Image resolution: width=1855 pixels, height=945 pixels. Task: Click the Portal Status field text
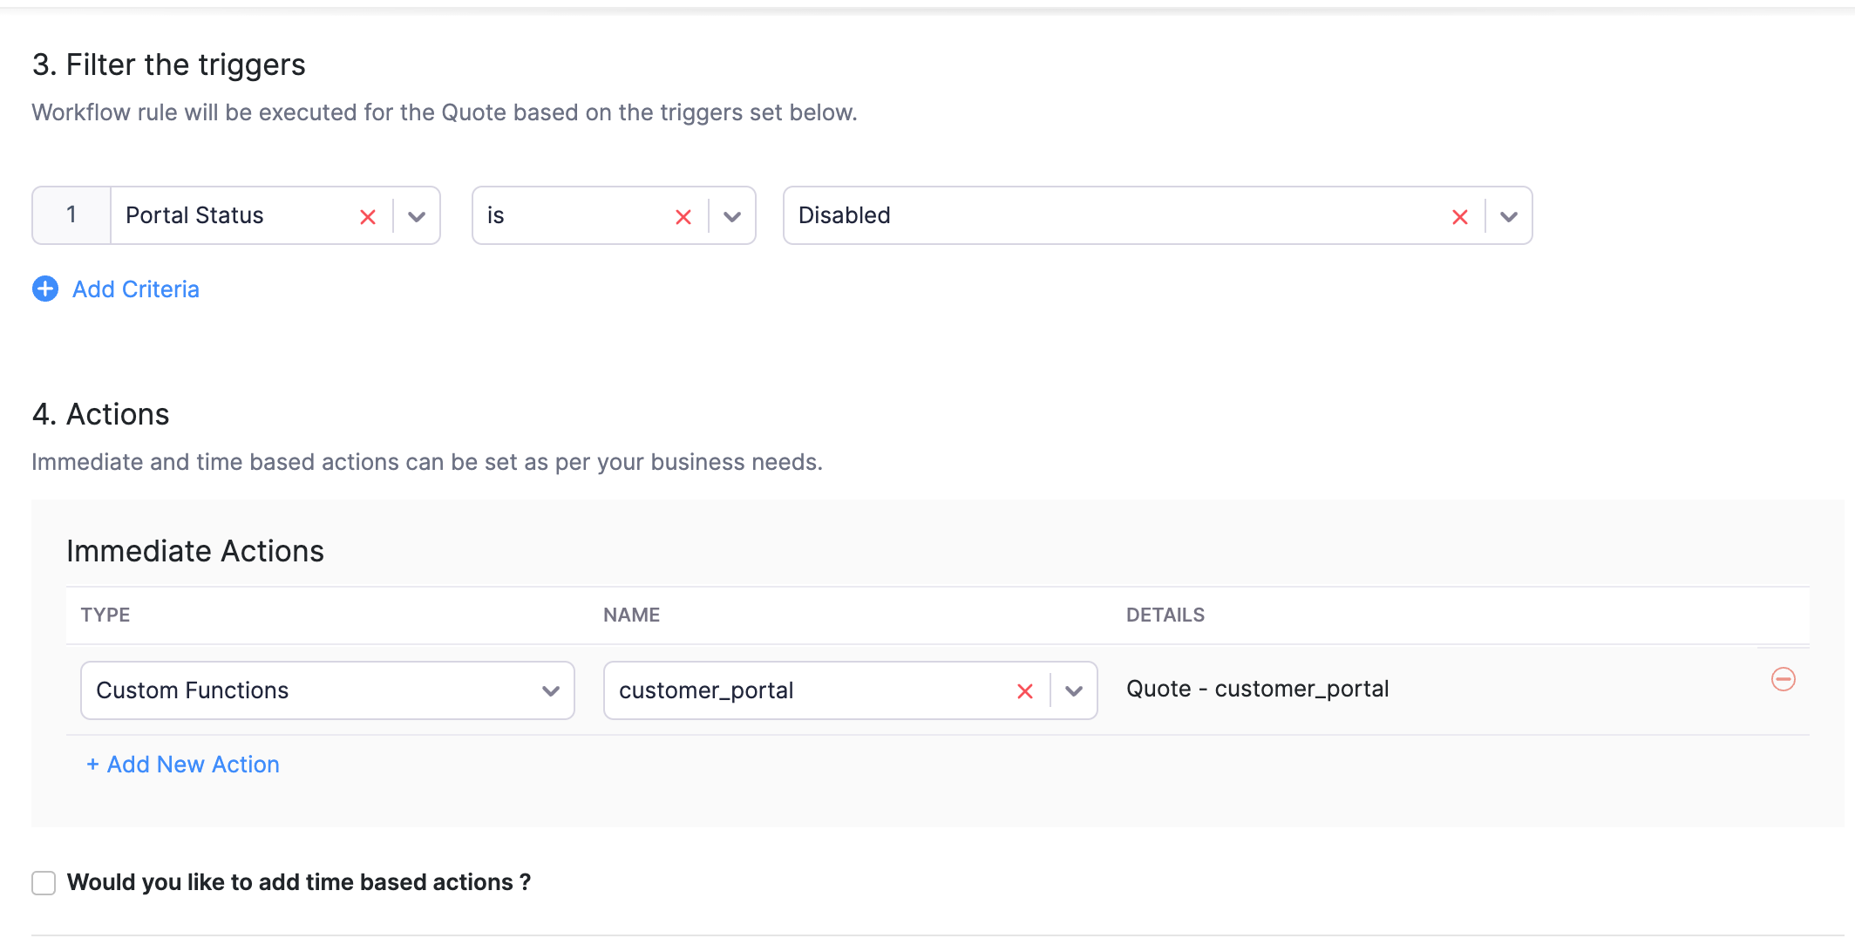[x=194, y=215]
